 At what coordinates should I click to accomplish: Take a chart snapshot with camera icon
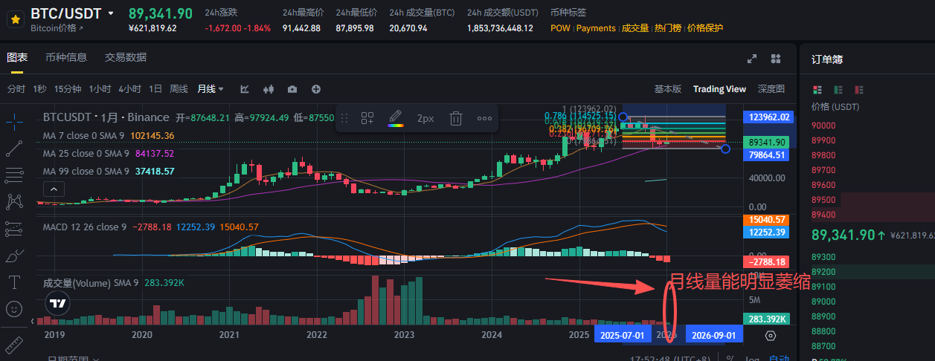292,89
